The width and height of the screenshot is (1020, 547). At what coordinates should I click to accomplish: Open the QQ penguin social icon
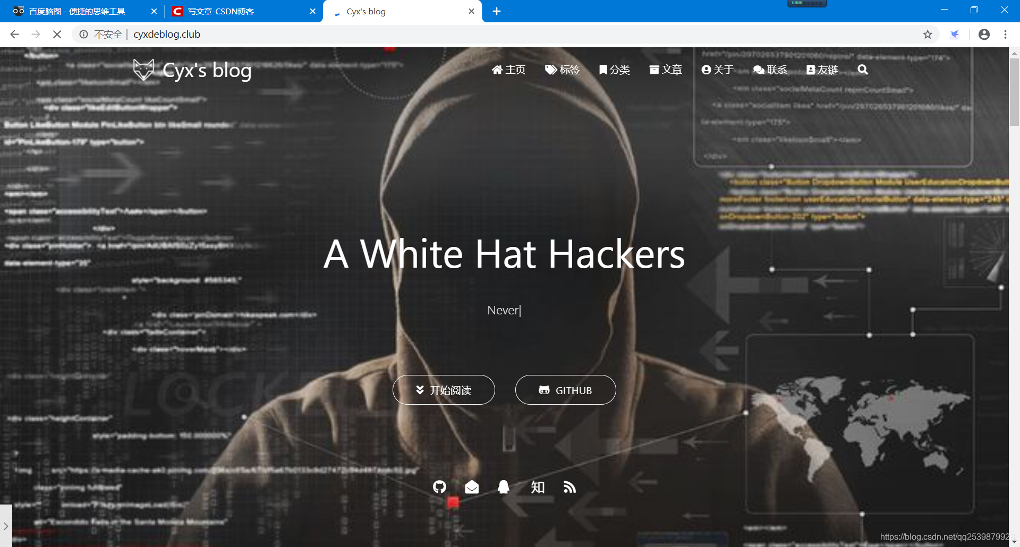[504, 487]
